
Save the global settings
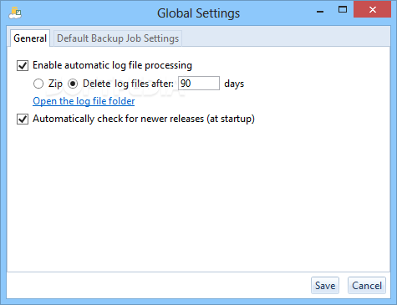[325, 285]
